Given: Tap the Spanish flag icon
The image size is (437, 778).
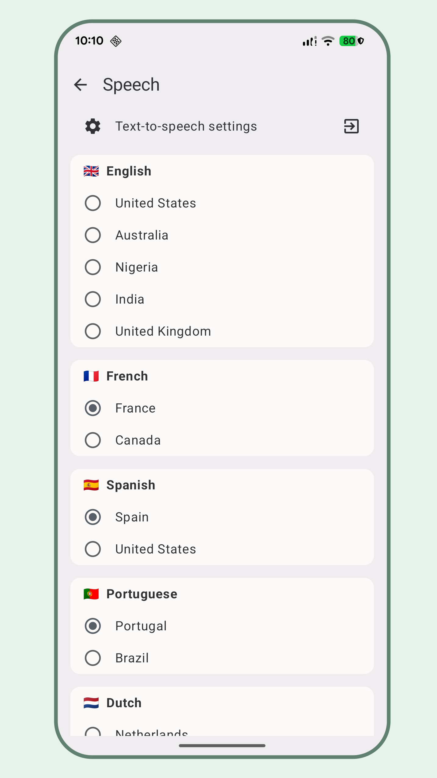Looking at the screenshot, I should tap(91, 485).
